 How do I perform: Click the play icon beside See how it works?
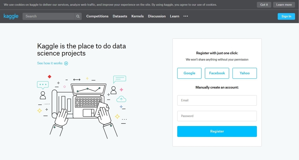66,63
